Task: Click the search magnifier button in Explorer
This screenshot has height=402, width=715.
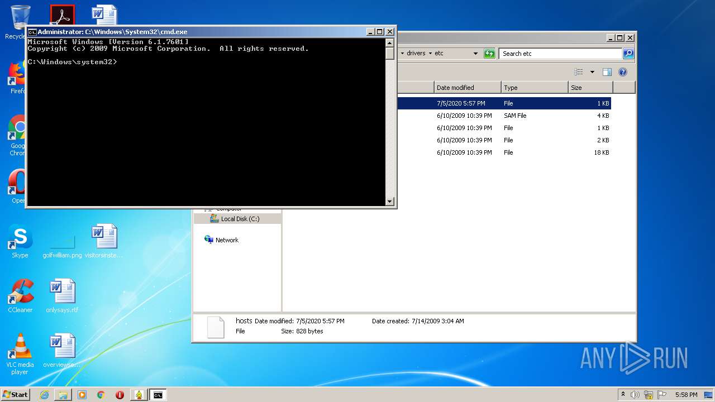Action: [x=628, y=54]
